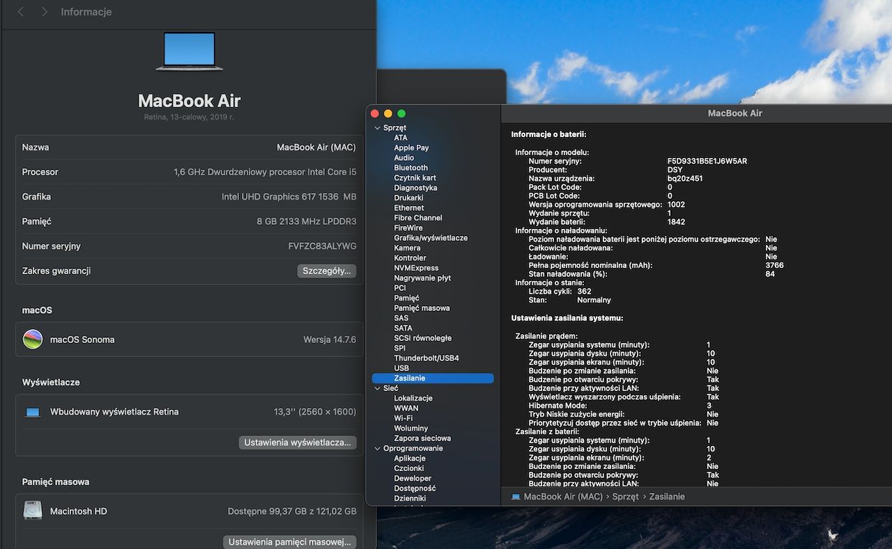Click Sprzęt in the path bar

point(626,497)
